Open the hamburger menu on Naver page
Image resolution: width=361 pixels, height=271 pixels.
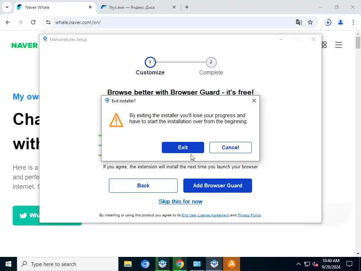[338, 45]
